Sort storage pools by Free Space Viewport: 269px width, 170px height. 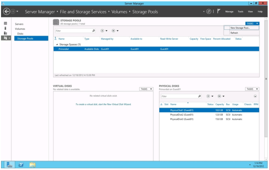205,39
